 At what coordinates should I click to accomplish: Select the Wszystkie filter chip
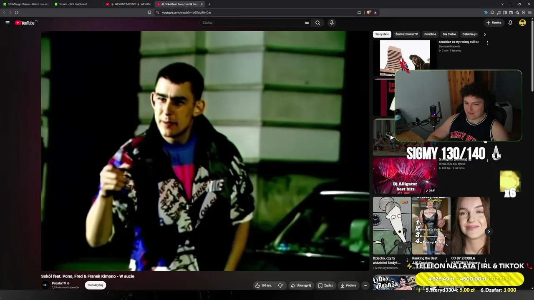(382, 34)
